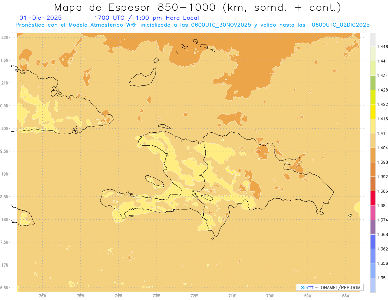Click colorbar label '1.35'
388x300 pixels.
click(382, 278)
